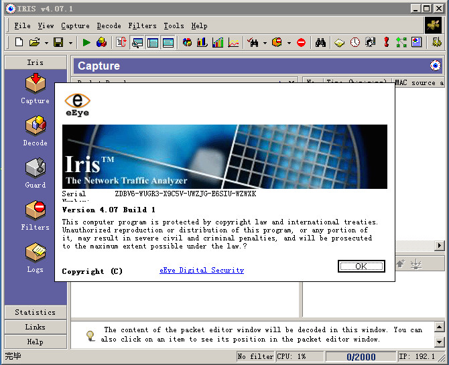Image resolution: width=449 pixels, height=365 pixels.
Task: Click the box with stop sign filter icon
Action: pyautogui.click(x=277, y=42)
